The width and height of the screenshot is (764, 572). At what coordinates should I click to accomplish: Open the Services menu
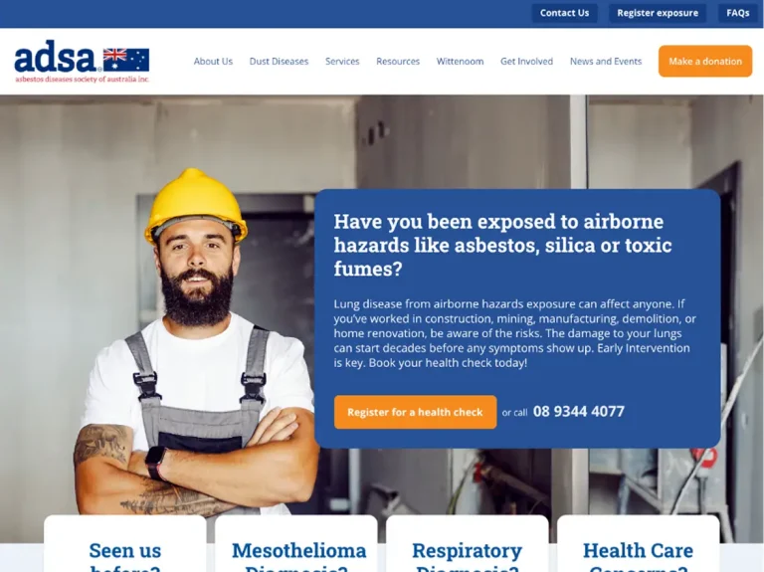click(342, 62)
